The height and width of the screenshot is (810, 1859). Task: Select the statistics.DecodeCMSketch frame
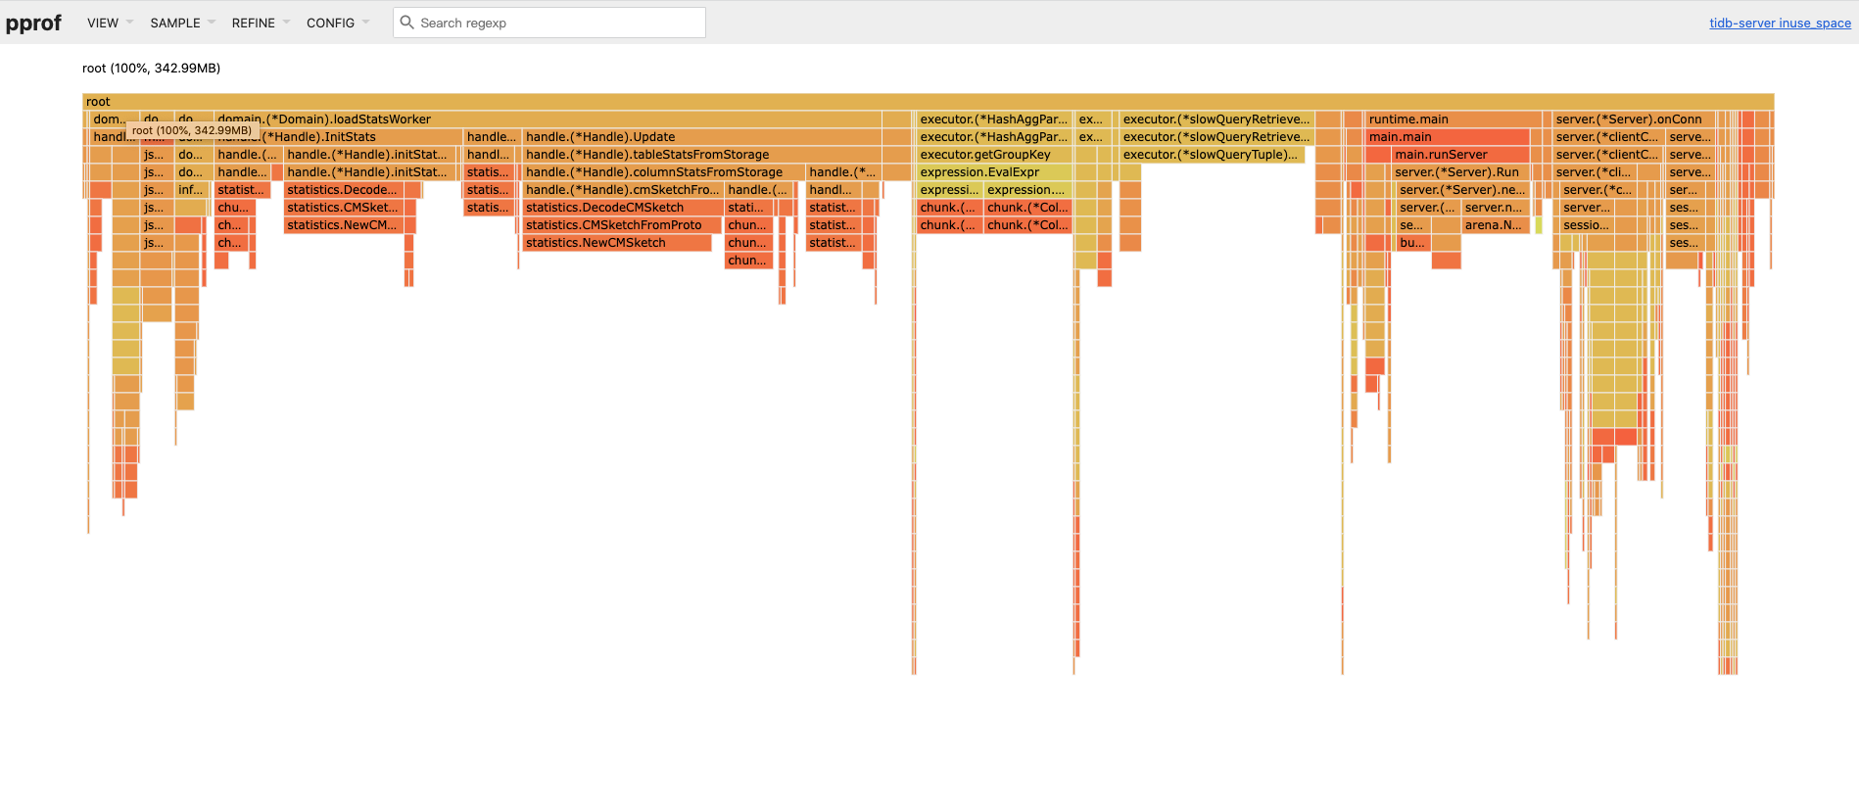(622, 208)
